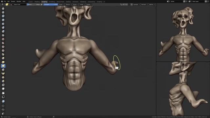
Task: Select the Scale transform tool
Action: [3, 114]
